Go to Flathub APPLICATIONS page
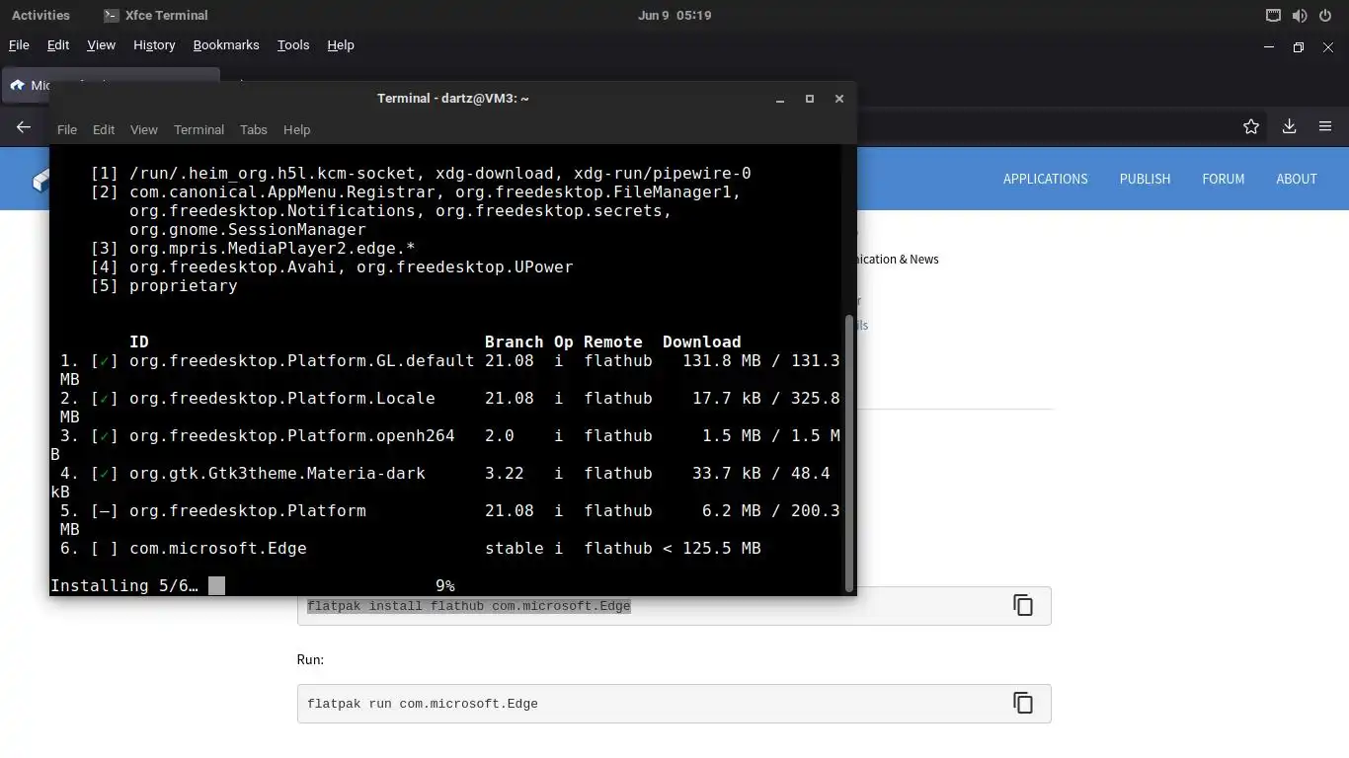The width and height of the screenshot is (1349, 758). click(x=1045, y=179)
